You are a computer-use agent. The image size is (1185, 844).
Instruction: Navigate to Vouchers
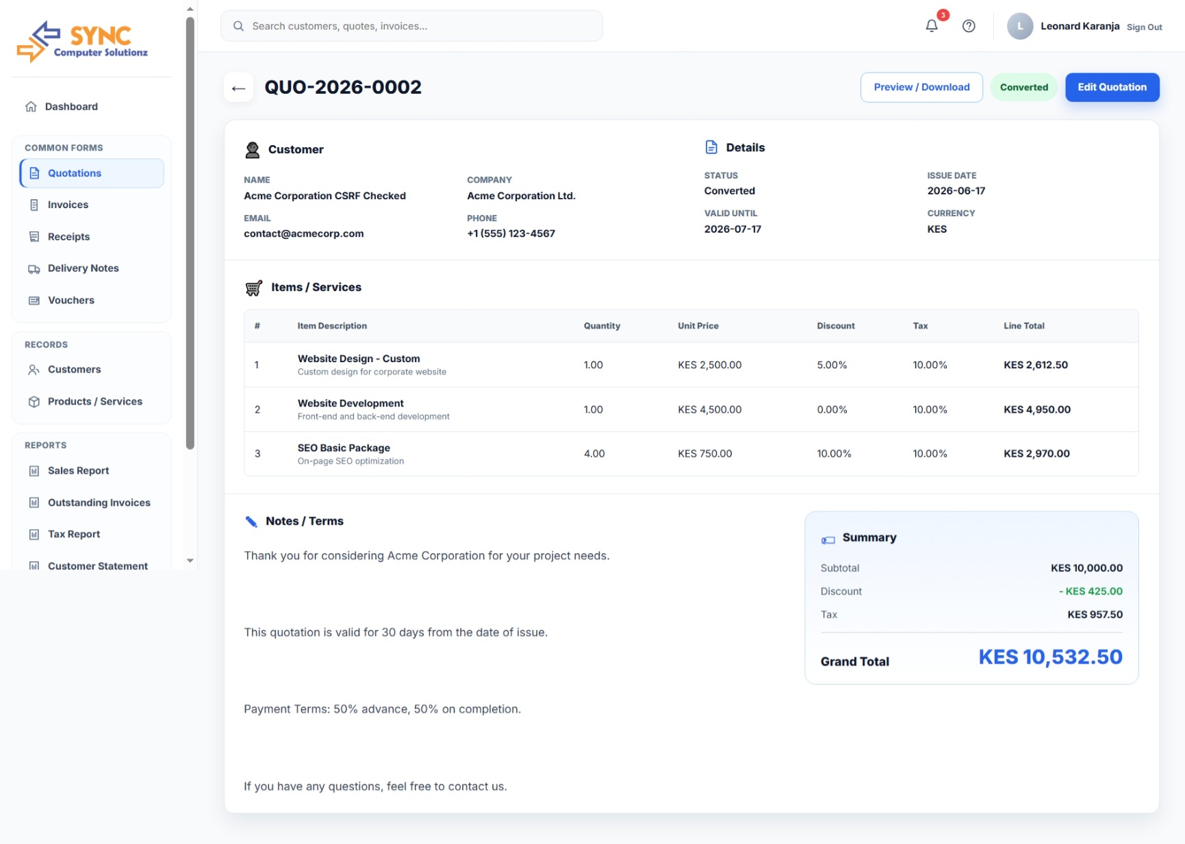(91, 300)
